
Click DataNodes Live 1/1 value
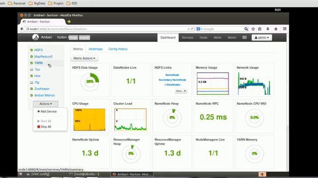point(131,81)
